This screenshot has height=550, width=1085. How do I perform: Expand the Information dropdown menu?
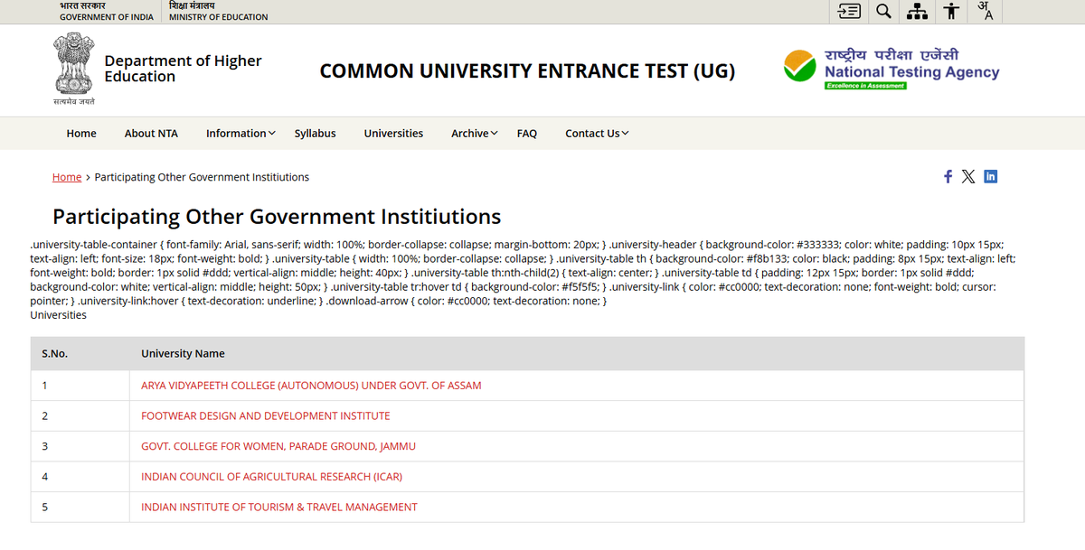pyautogui.click(x=241, y=133)
